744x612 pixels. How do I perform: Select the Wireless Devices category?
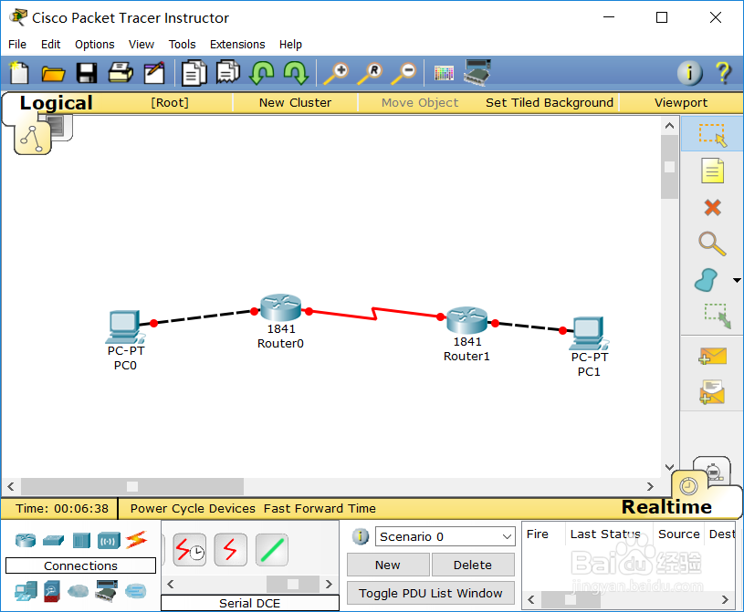click(x=109, y=541)
